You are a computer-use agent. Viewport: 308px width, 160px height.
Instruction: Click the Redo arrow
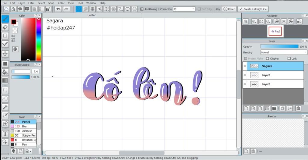tap(66, 9)
